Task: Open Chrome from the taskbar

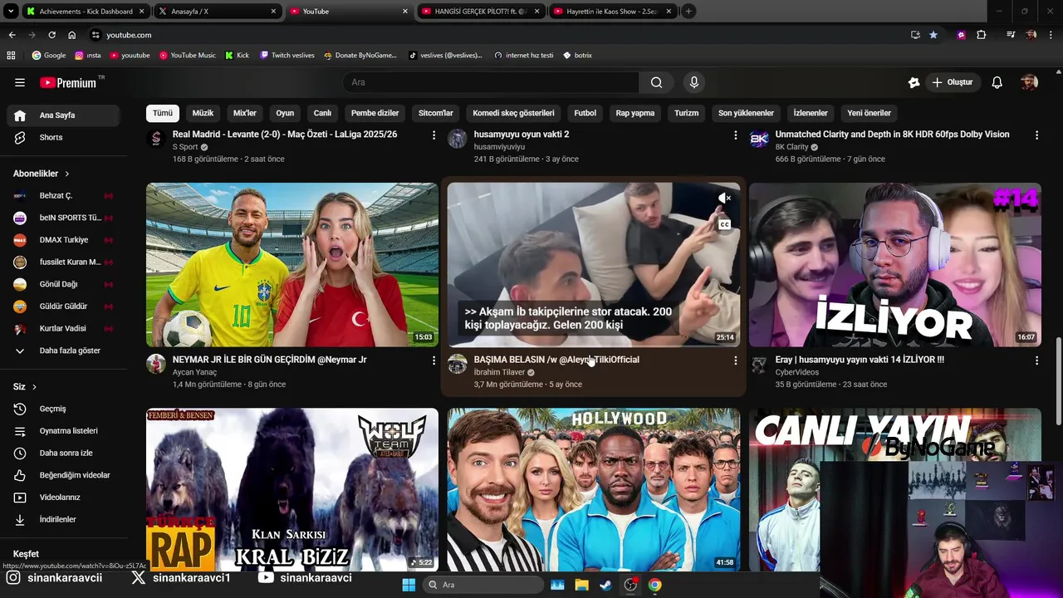Action: (x=655, y=585)
